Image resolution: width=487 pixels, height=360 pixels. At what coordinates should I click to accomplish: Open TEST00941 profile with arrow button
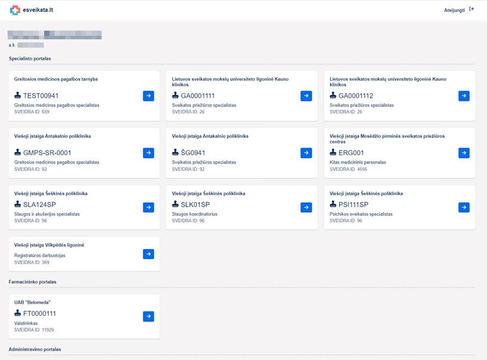[149, 96]
